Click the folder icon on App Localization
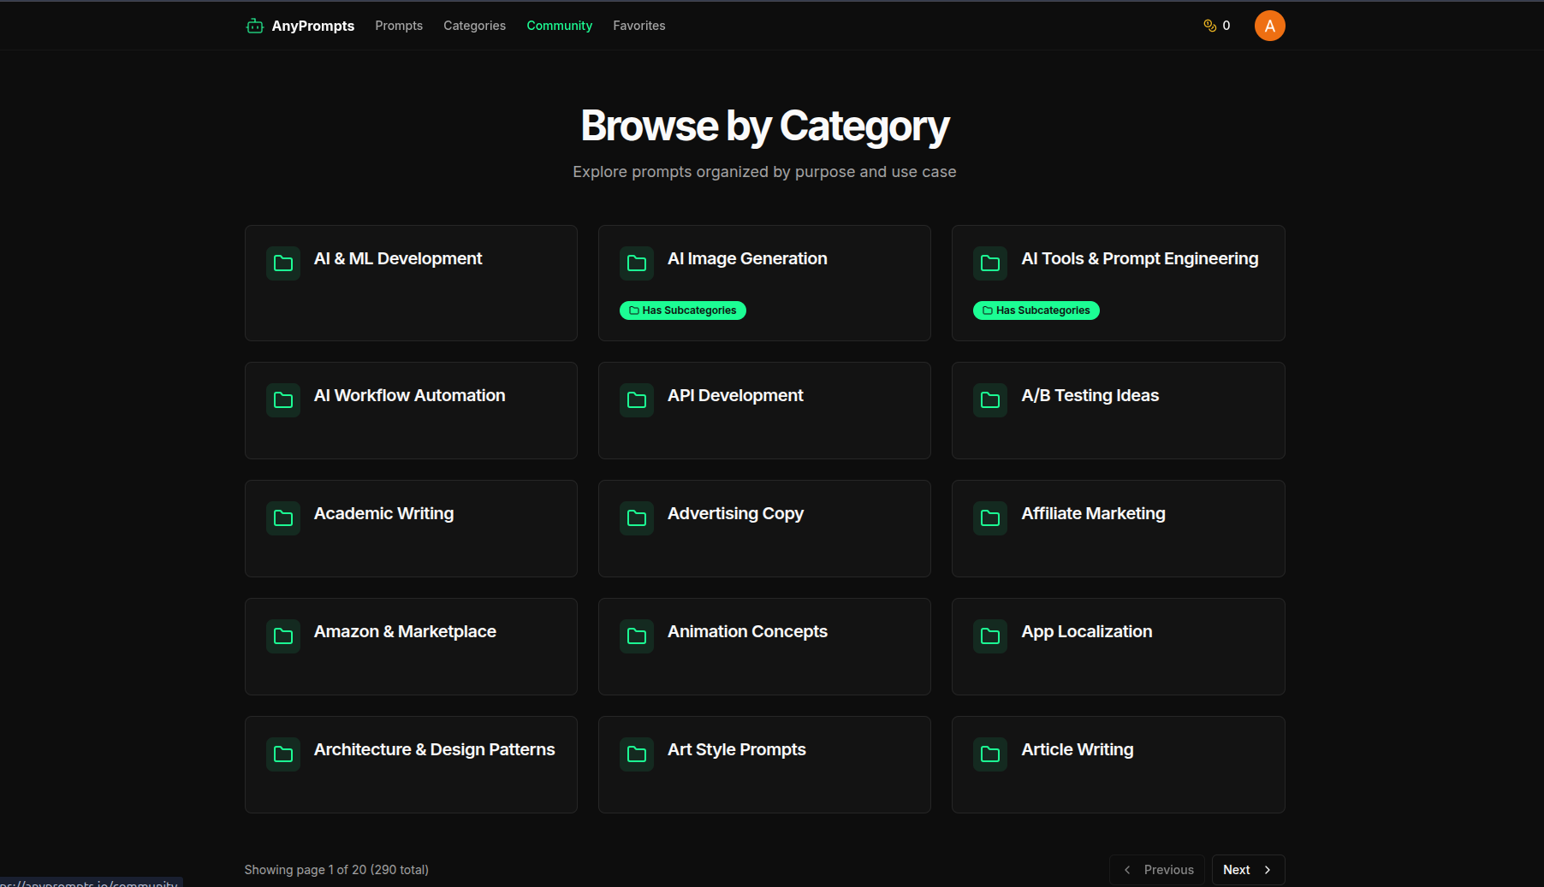 point(990,636)
